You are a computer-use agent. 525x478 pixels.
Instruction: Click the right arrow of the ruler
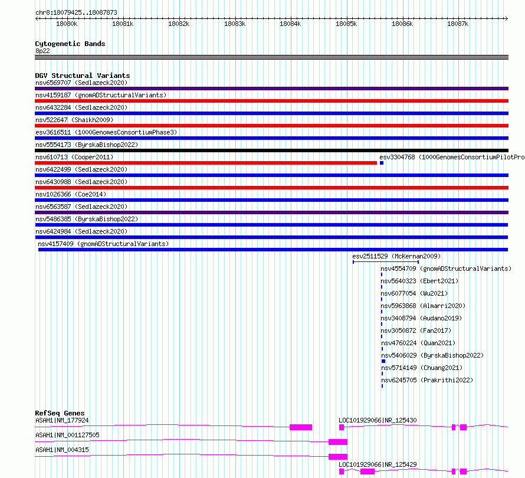point(507,19)
